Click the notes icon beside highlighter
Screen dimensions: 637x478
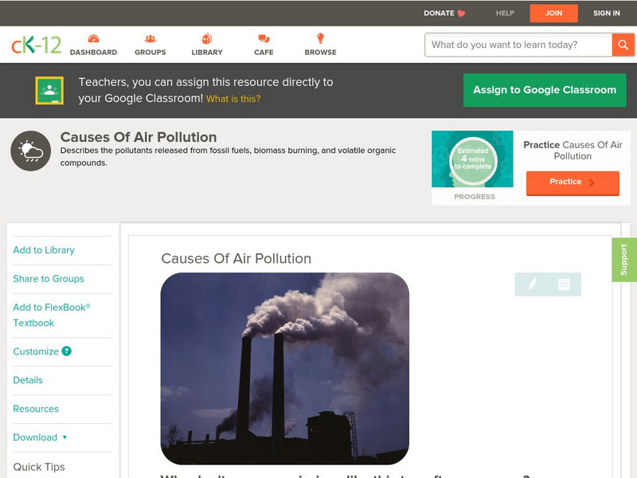pyautogui.click(x=564, y=284)
